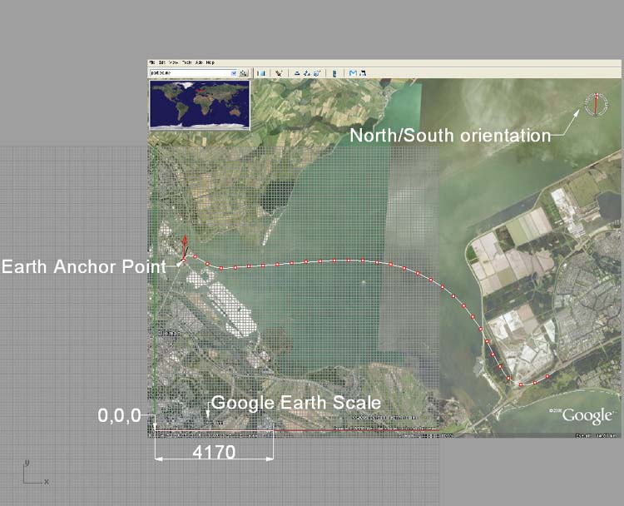Select the placemark pin tool icon
Image resolution: width=624 pixels, height=506 pixels.
(x=279, y=73)
